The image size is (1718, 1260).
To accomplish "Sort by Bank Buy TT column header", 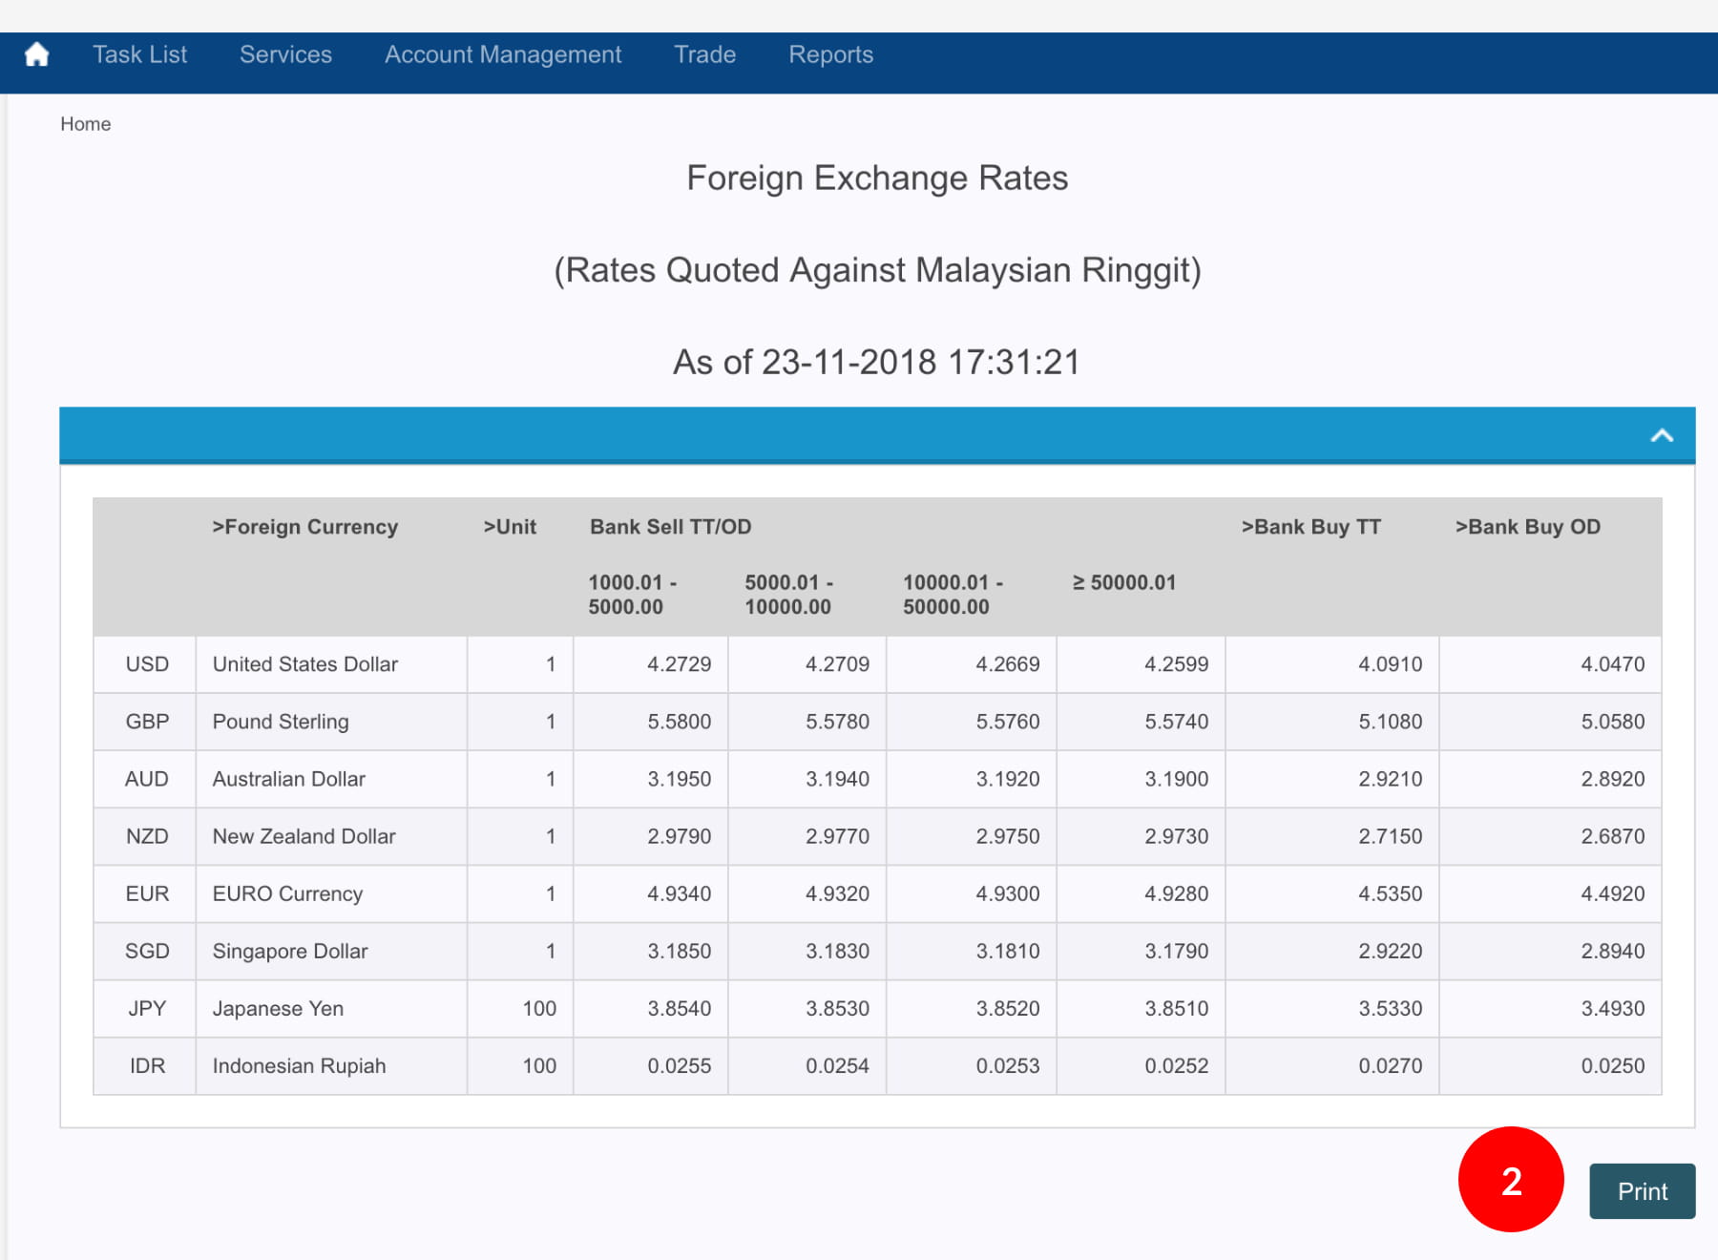I will click(1310, 527).
